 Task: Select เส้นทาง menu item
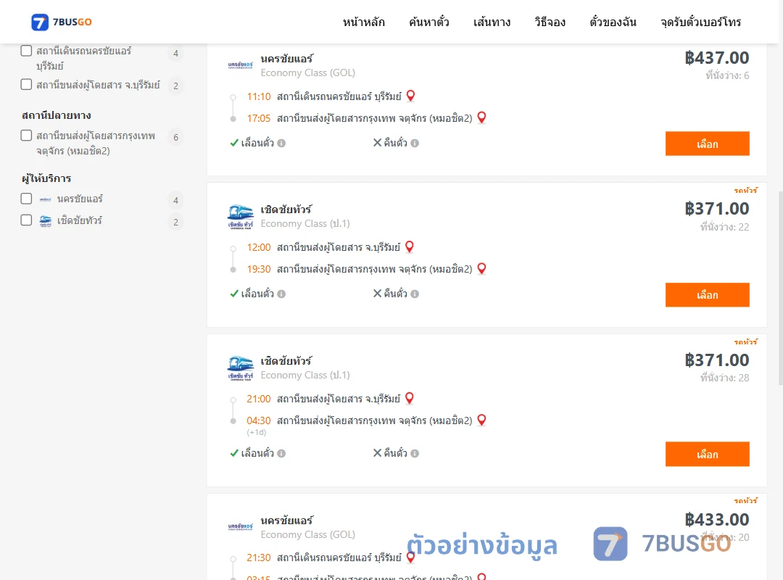[492, 22]
